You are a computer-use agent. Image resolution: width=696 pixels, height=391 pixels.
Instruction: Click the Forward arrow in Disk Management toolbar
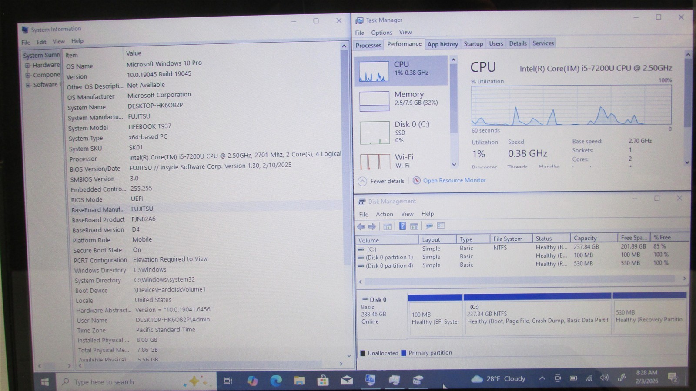pos(372,226)
